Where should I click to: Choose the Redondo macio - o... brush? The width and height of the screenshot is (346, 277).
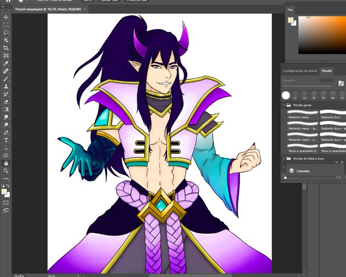303,137
